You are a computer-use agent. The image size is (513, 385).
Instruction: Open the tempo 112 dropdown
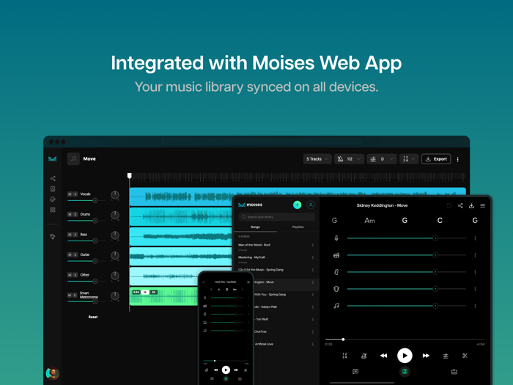(349, 159)
